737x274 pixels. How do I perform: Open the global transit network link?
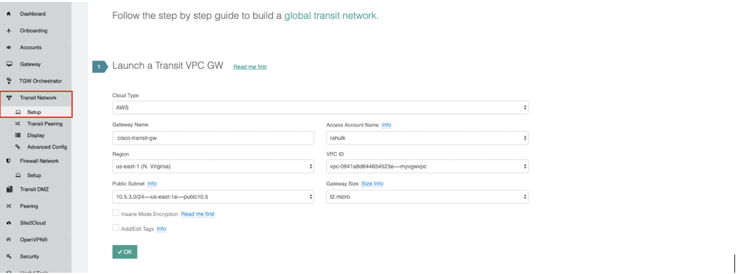click(x=330, y=16)
